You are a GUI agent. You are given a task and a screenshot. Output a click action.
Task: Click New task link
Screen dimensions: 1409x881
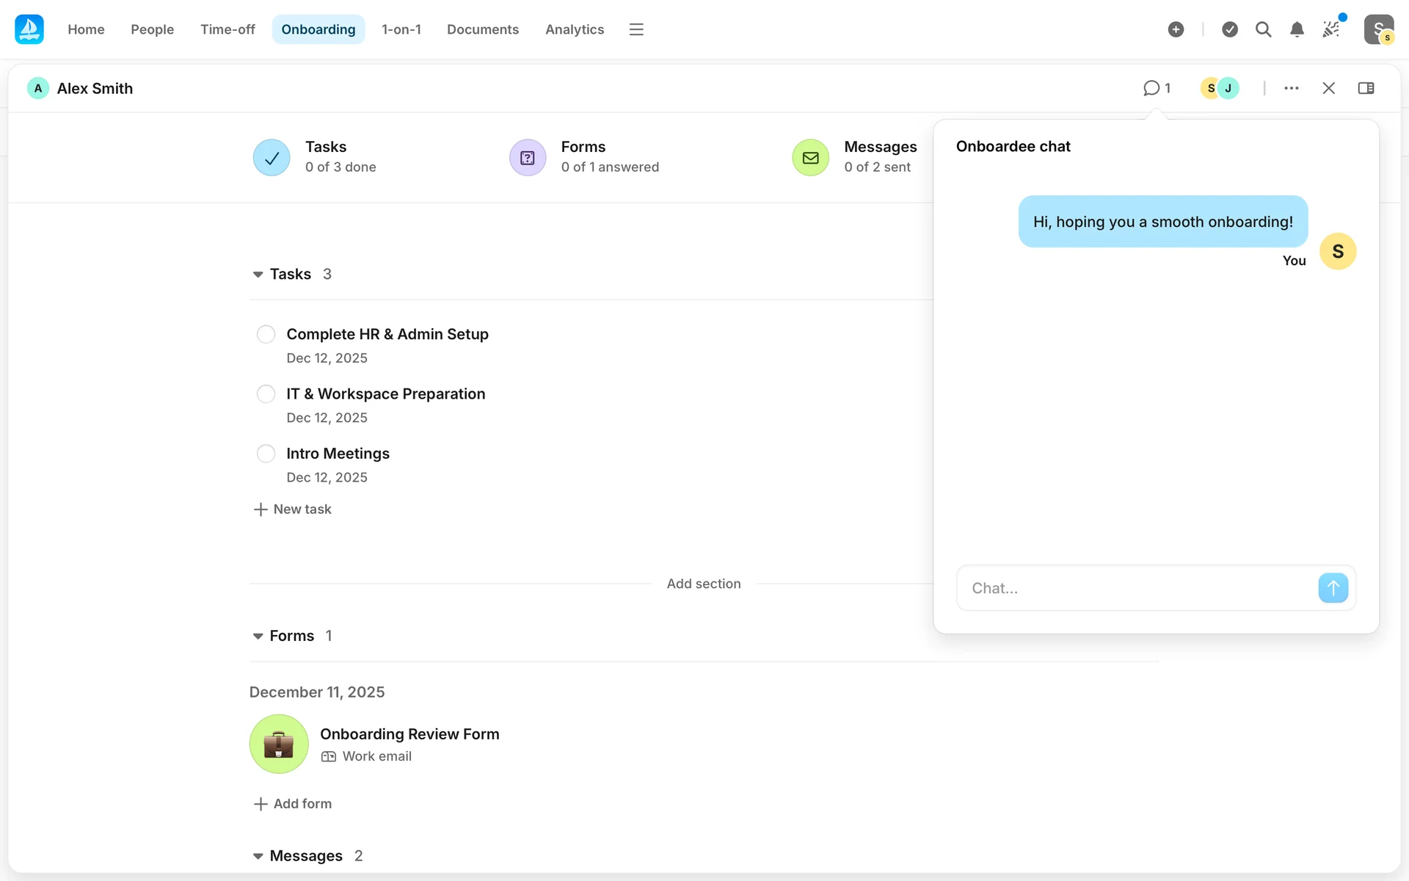[x=292, y=510]
